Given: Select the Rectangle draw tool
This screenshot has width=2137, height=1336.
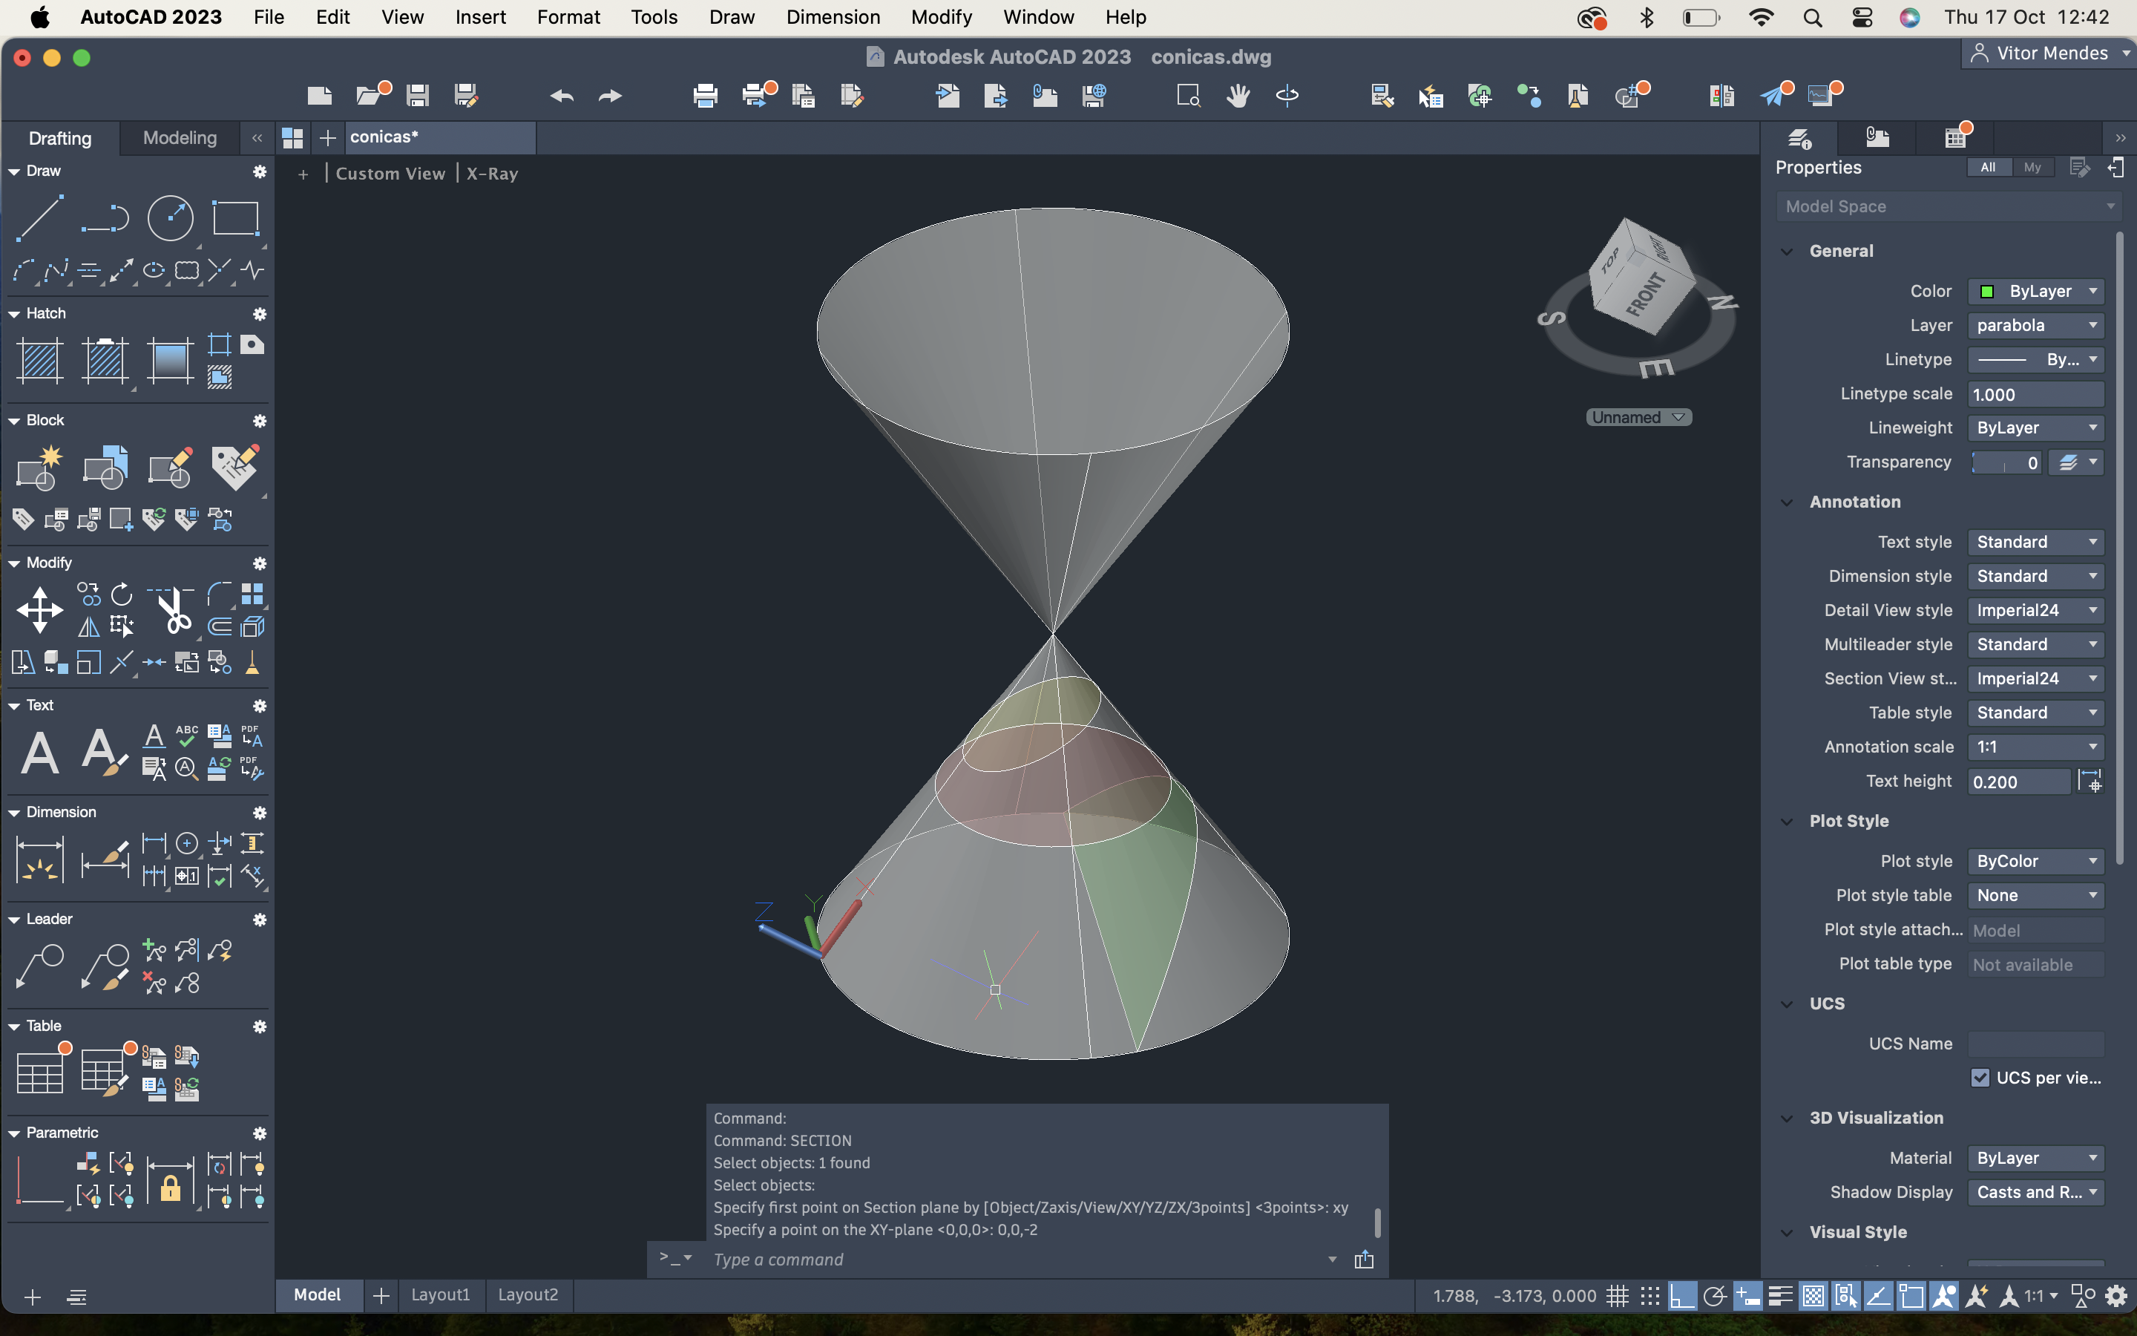Looking at the screenshot, I should click(235, 218).
